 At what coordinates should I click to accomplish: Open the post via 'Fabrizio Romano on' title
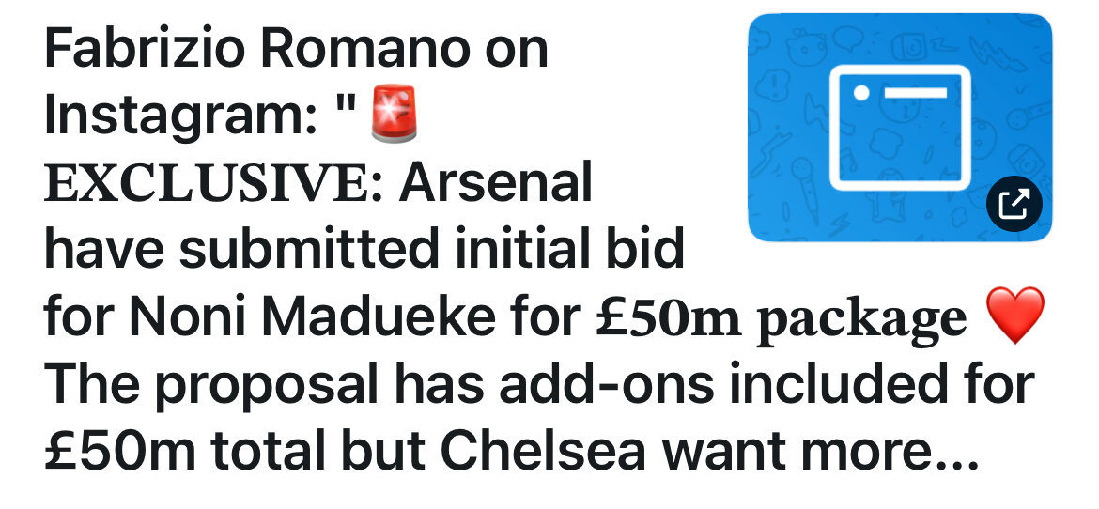296,50
